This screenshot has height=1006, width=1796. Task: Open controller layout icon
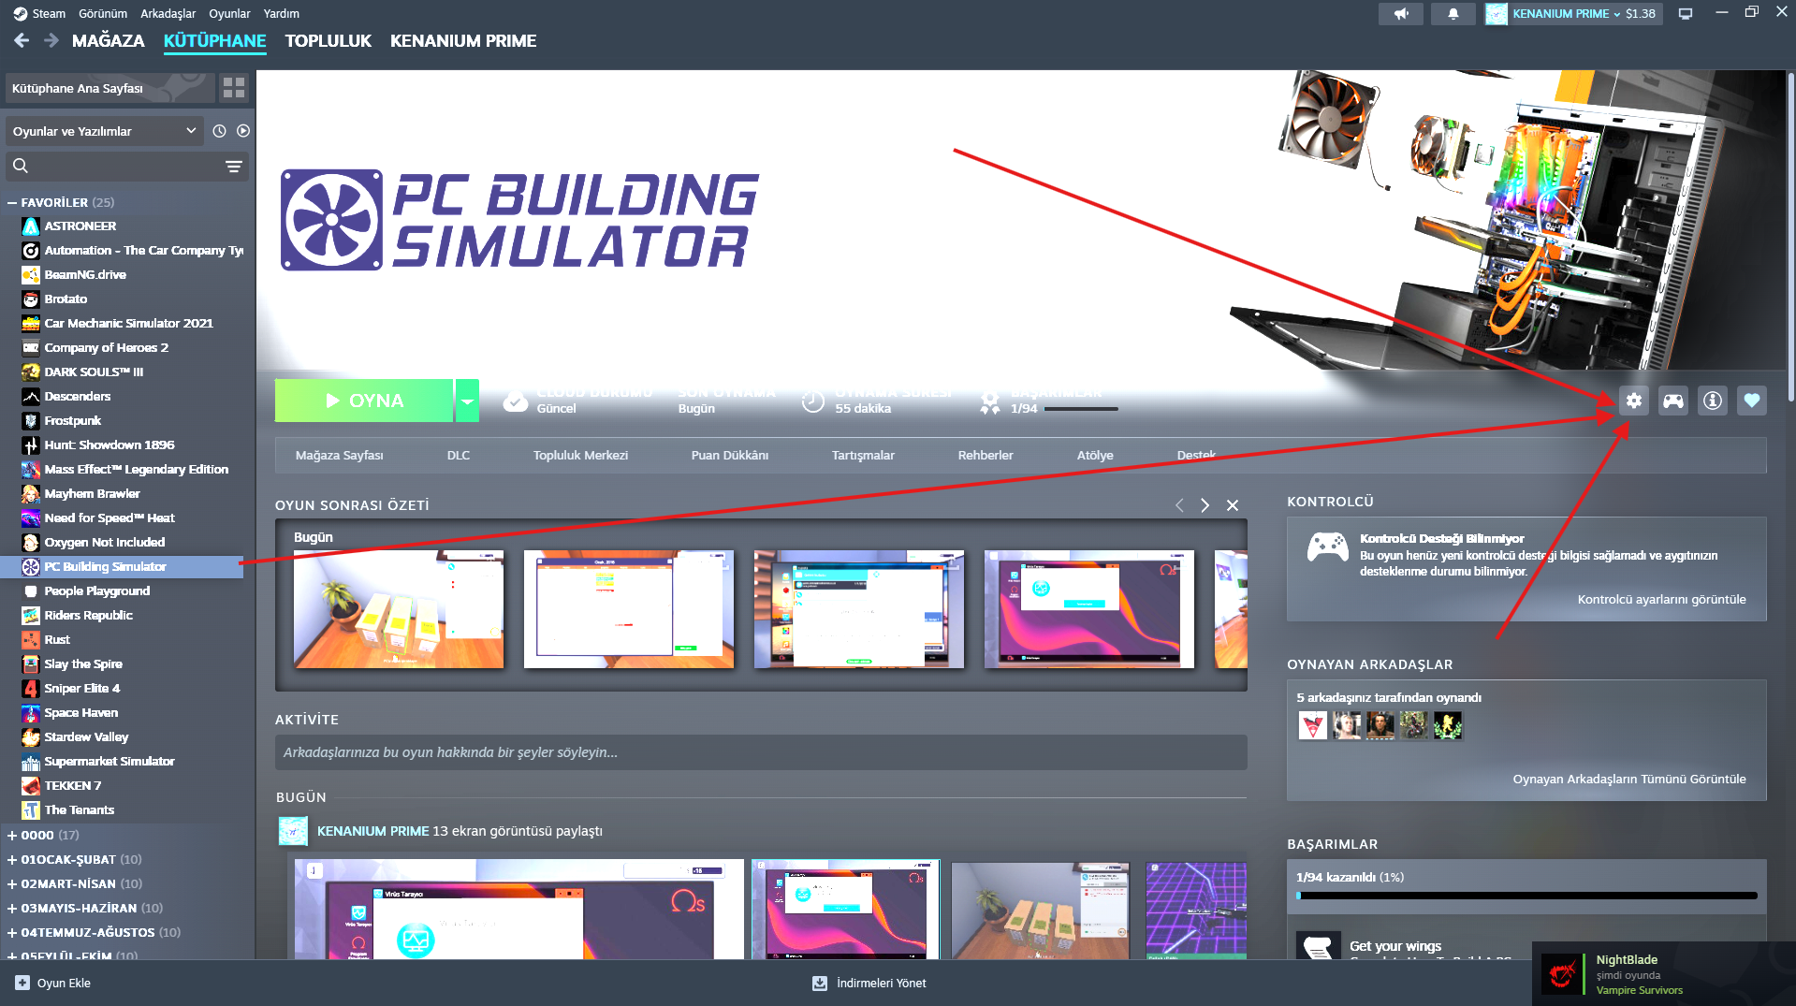[1672, 401]
